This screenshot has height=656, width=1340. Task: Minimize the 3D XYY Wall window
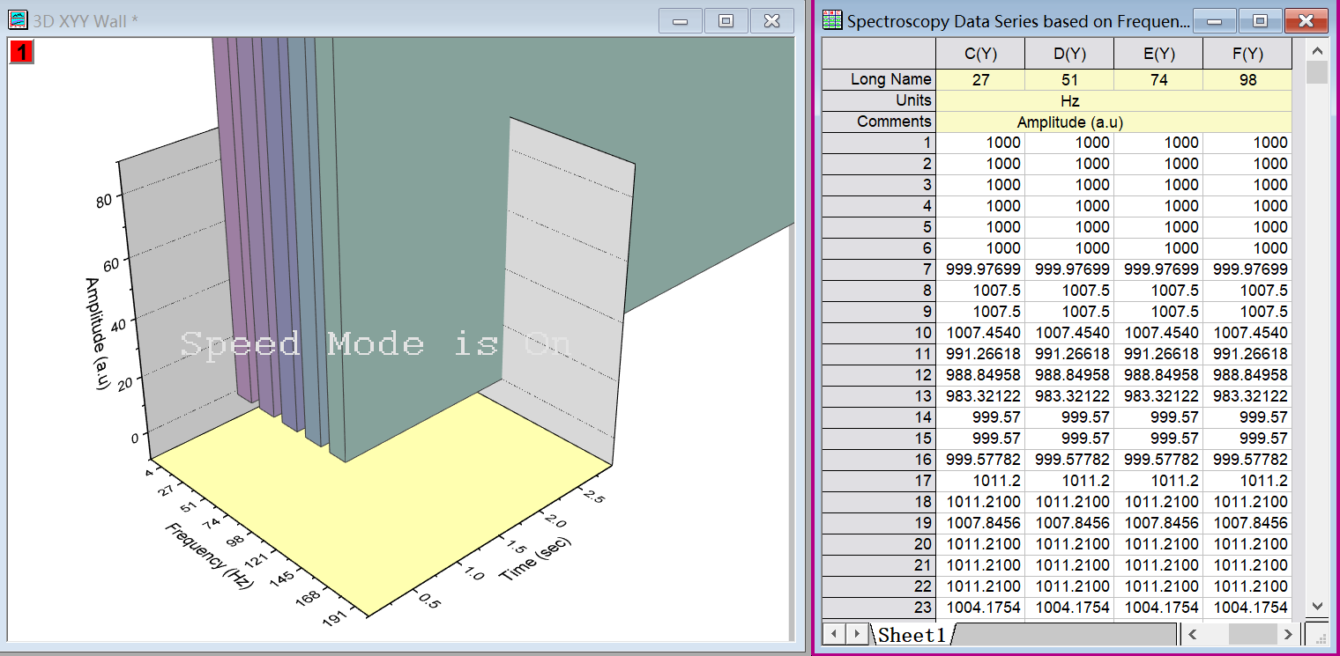click(x=680, y=21)
